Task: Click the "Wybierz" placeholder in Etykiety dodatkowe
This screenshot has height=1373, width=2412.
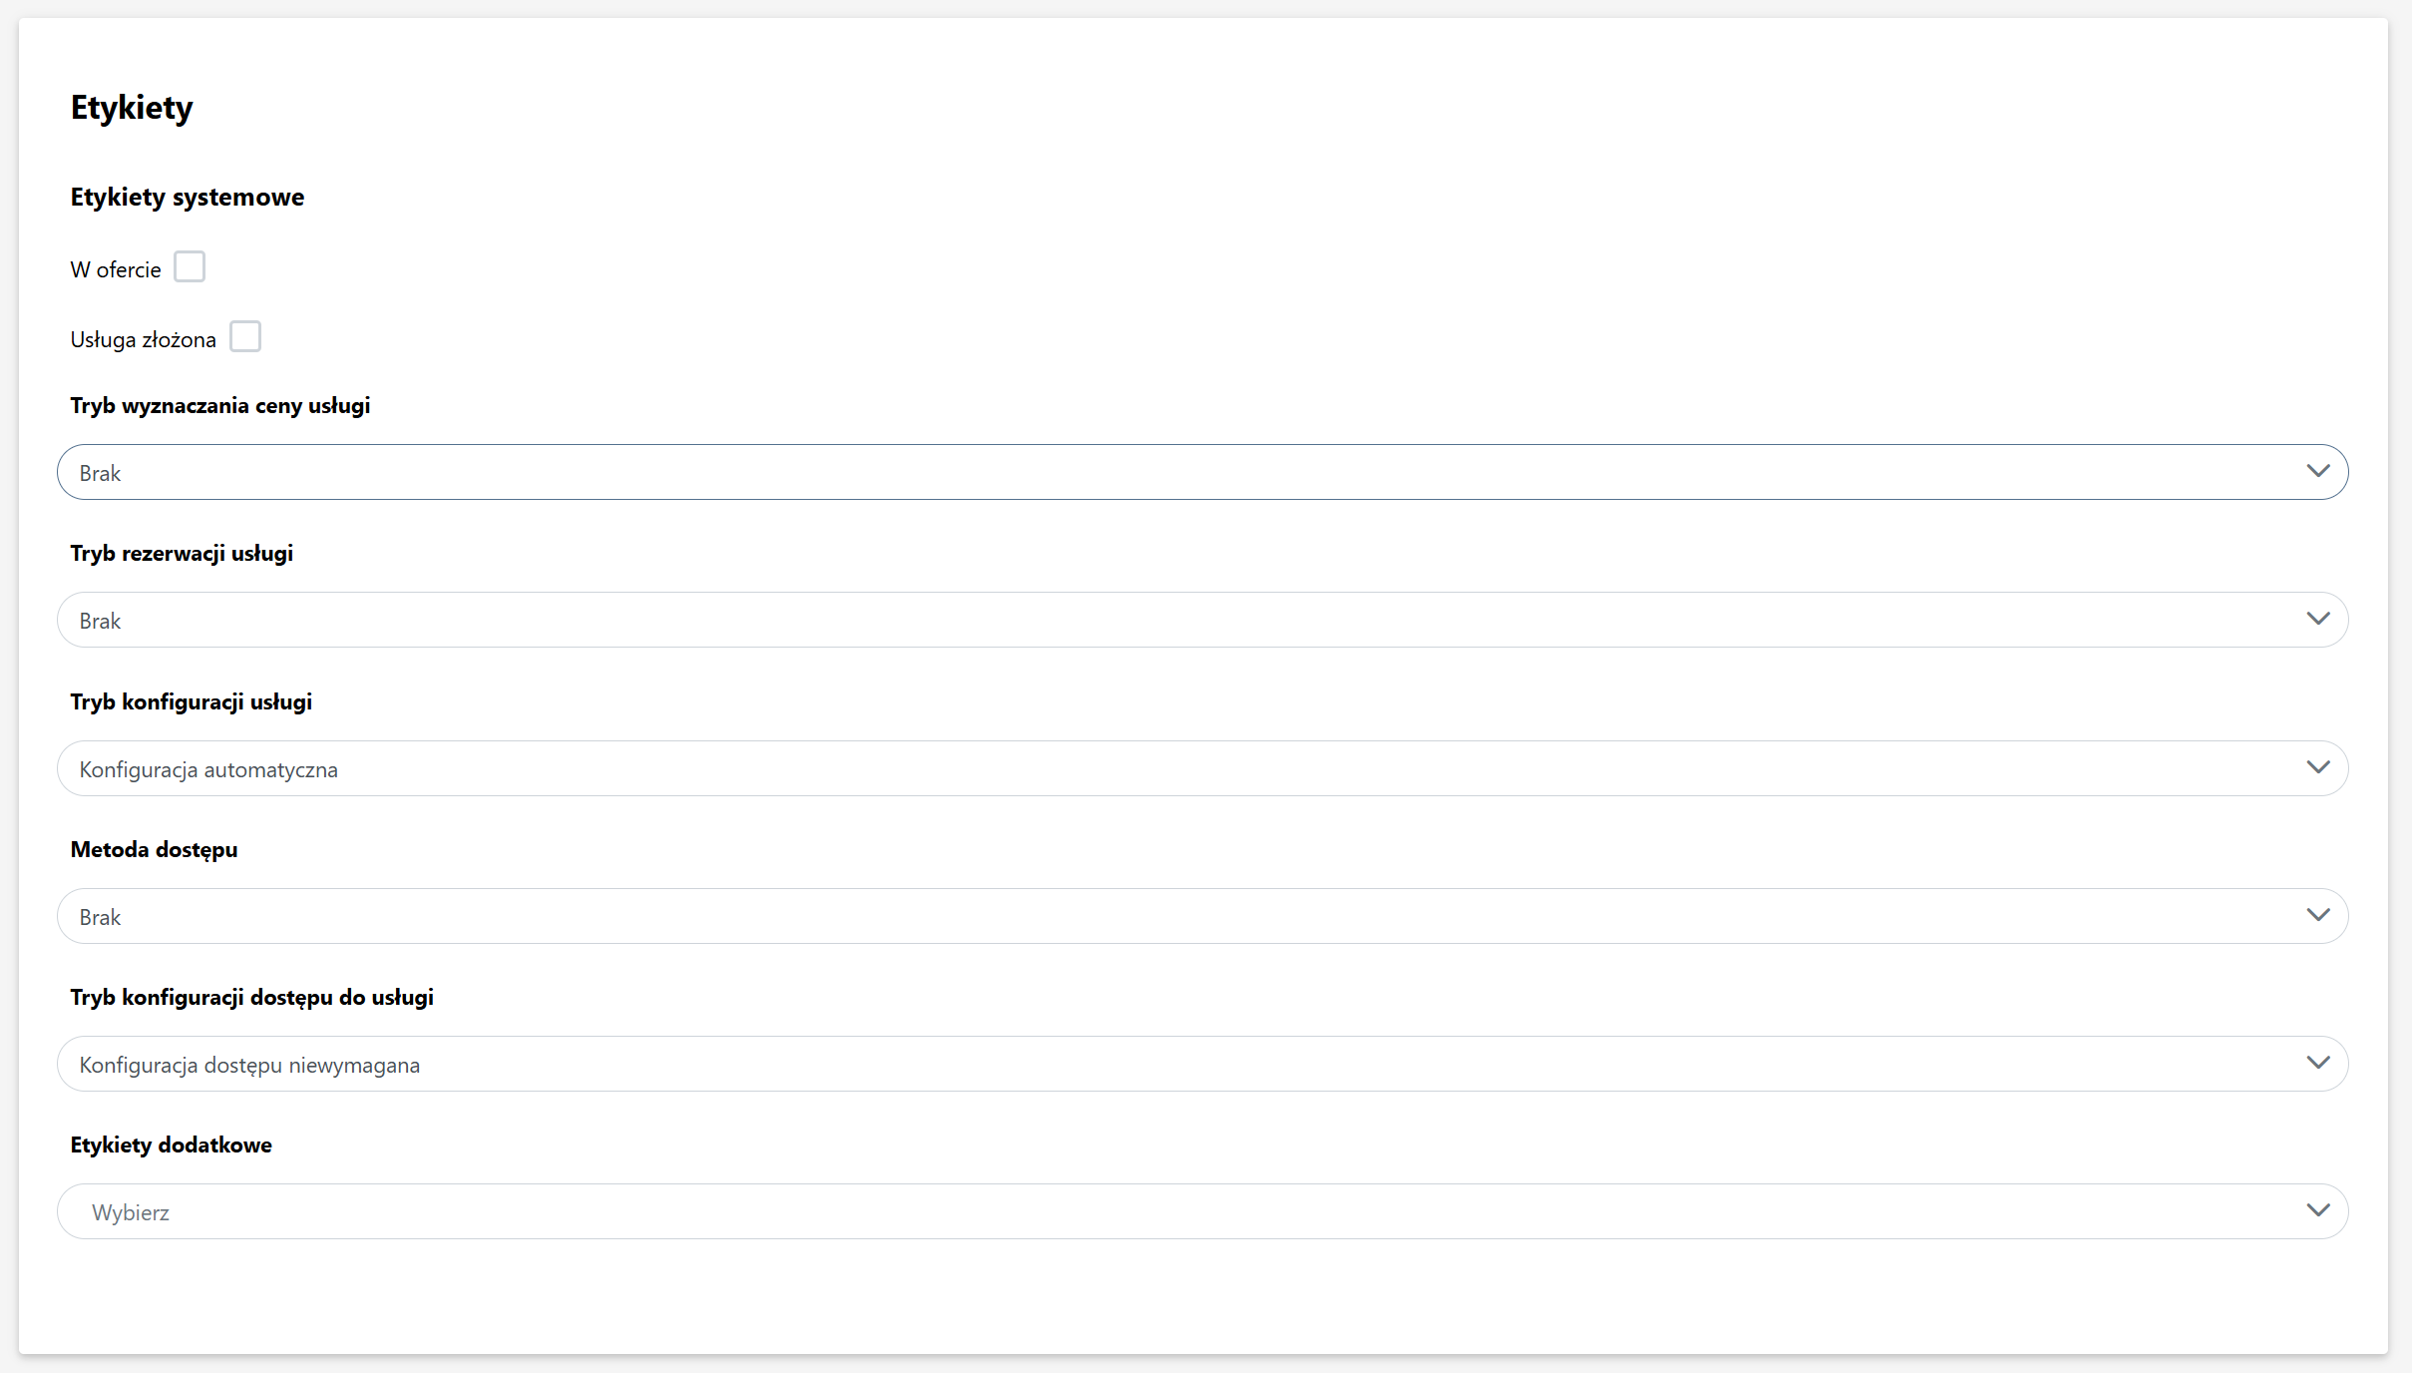Action: click(x=131, y=1212)
